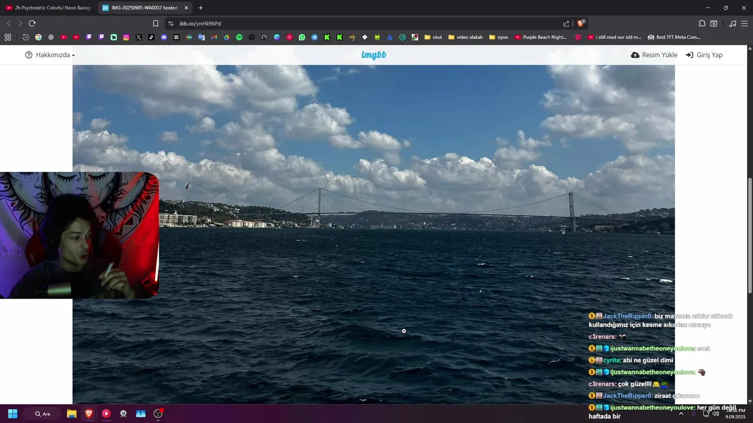
Task: Open the music note playlist icon
Action: click(732, 23)
